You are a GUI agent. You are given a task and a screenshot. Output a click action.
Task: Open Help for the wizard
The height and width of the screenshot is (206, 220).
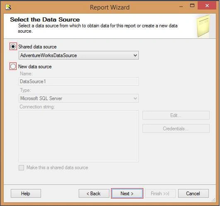[26, 194]
